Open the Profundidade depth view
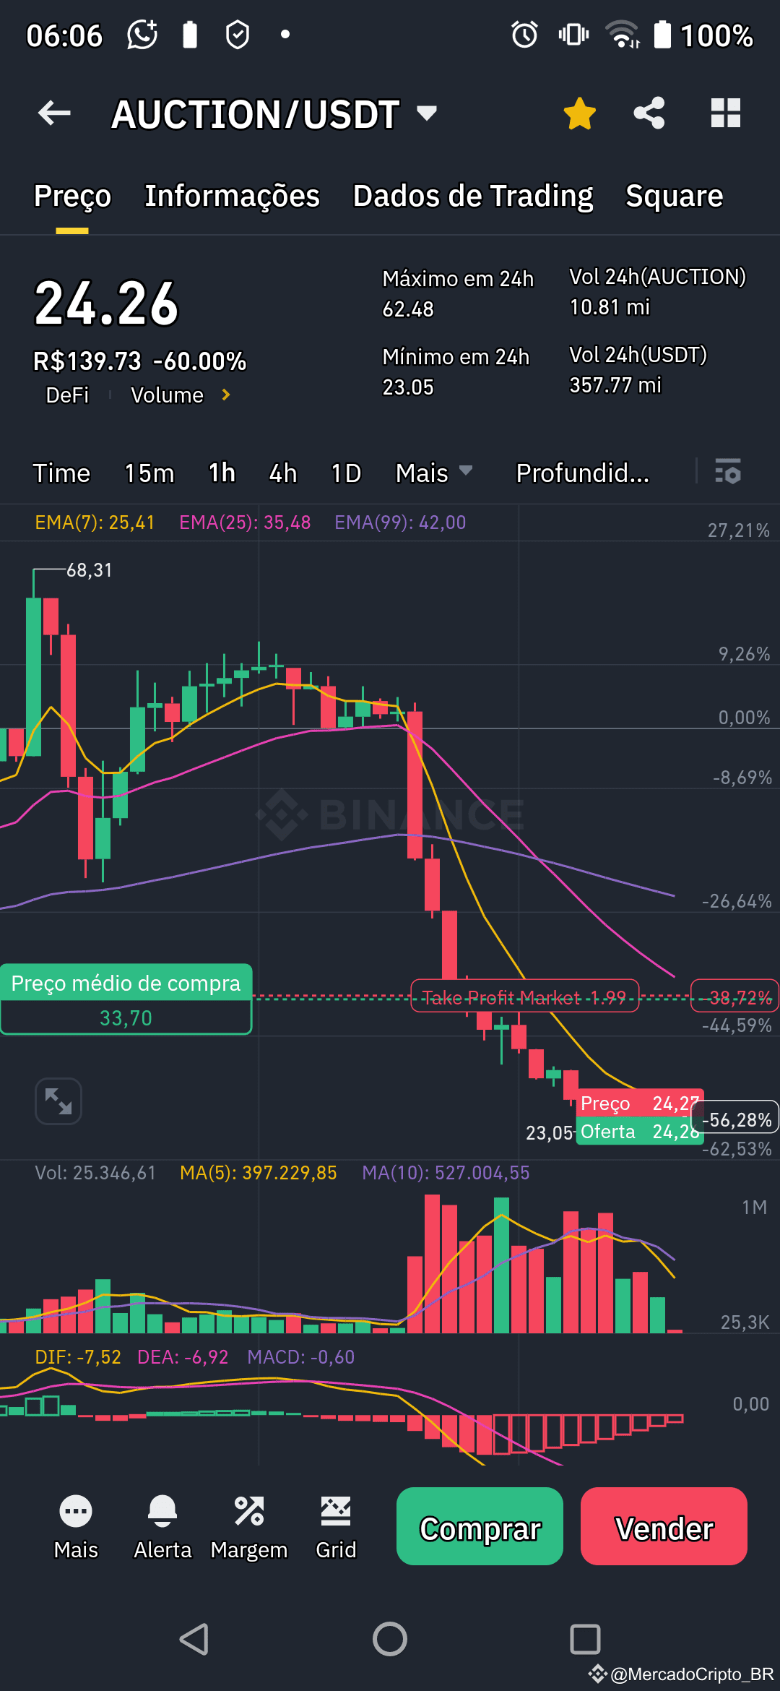780x1691 pixels. pos(582,473)
